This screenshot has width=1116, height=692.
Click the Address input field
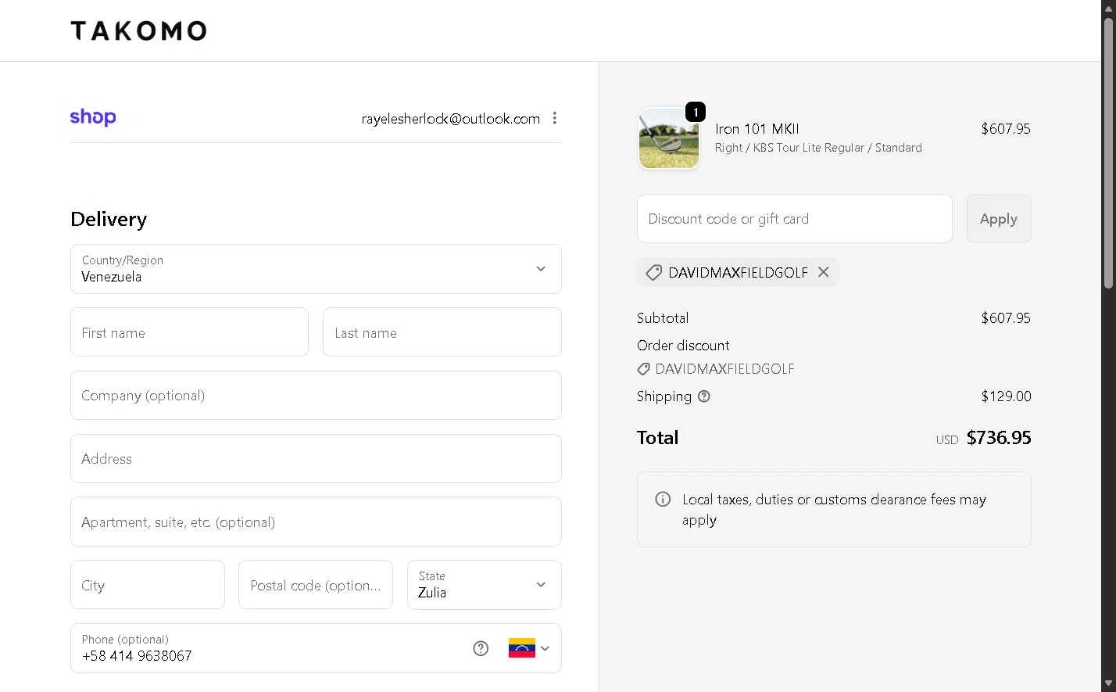click(x=316, y=459)
